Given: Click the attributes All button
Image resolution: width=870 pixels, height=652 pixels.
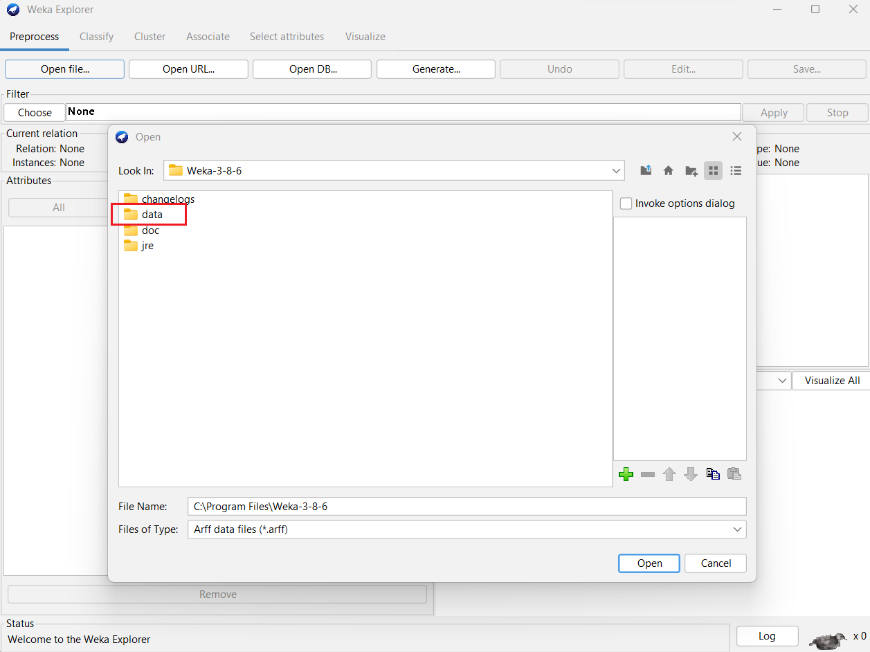Looking at the screenshot, I should [x=59, y=208].
